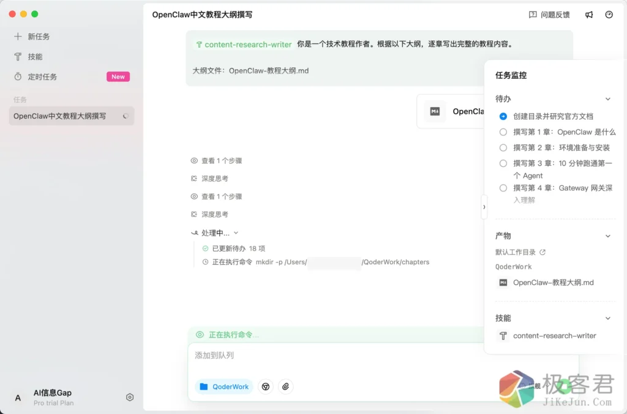Click the megaphone announcements icon

pos(589,15)
